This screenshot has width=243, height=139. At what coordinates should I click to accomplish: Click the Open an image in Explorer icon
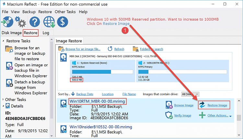point(9,66)
